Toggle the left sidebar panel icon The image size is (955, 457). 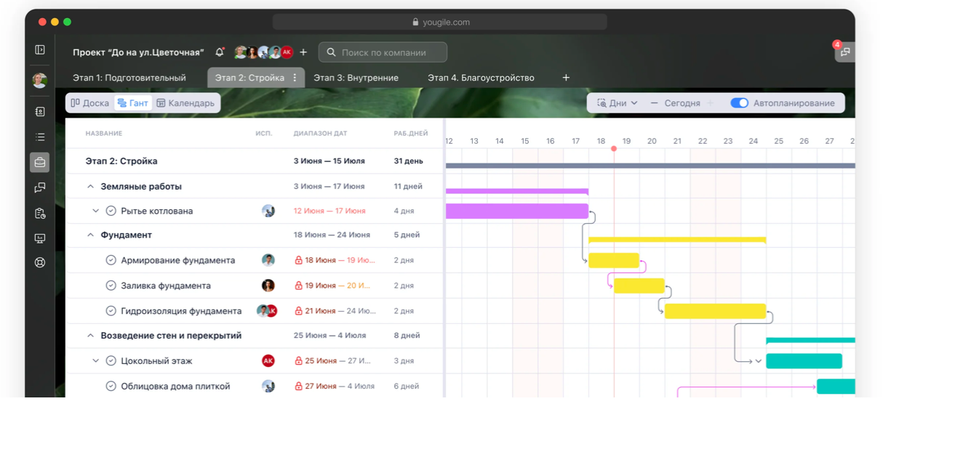40,50
